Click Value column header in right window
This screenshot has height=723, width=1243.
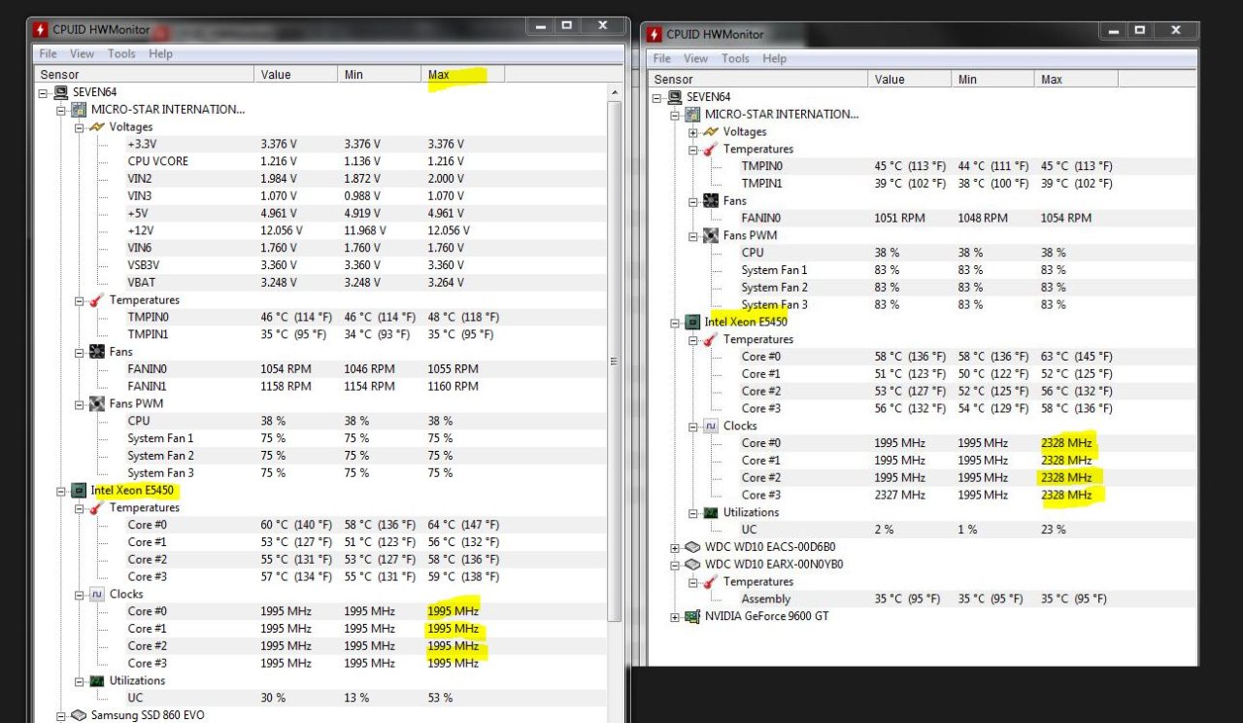[x=911, y=80]
